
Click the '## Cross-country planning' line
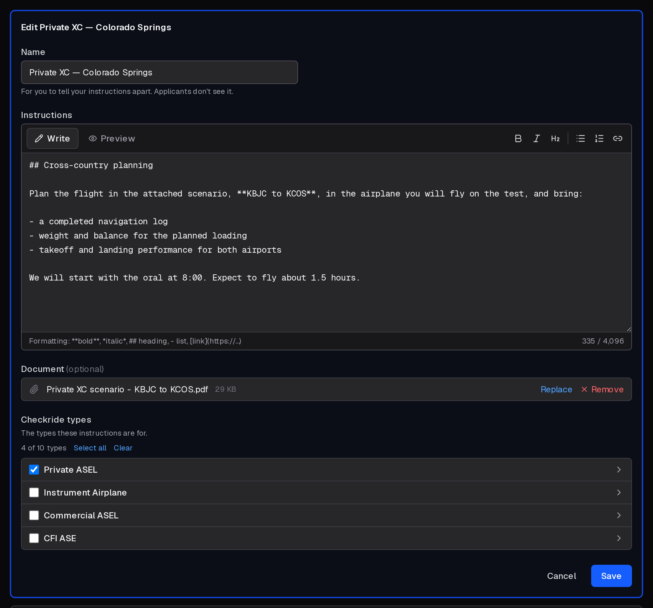click(x=91, y=165)
